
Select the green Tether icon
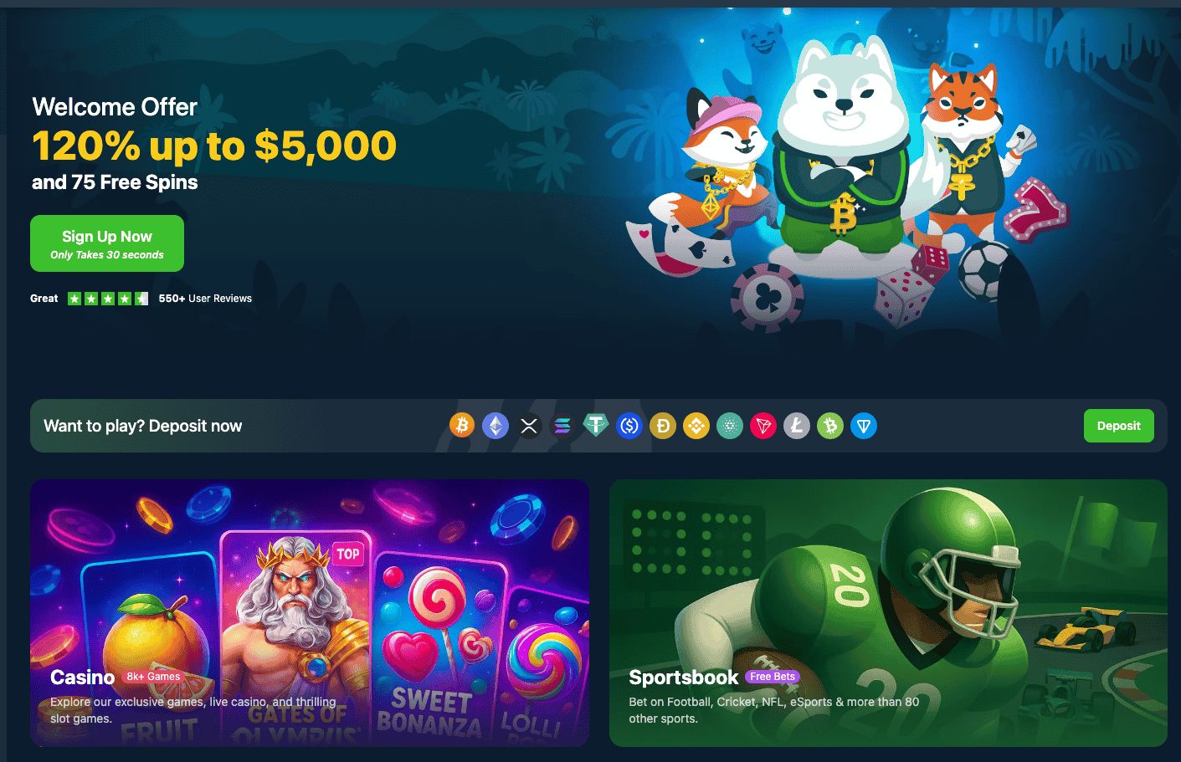(596, 426)
